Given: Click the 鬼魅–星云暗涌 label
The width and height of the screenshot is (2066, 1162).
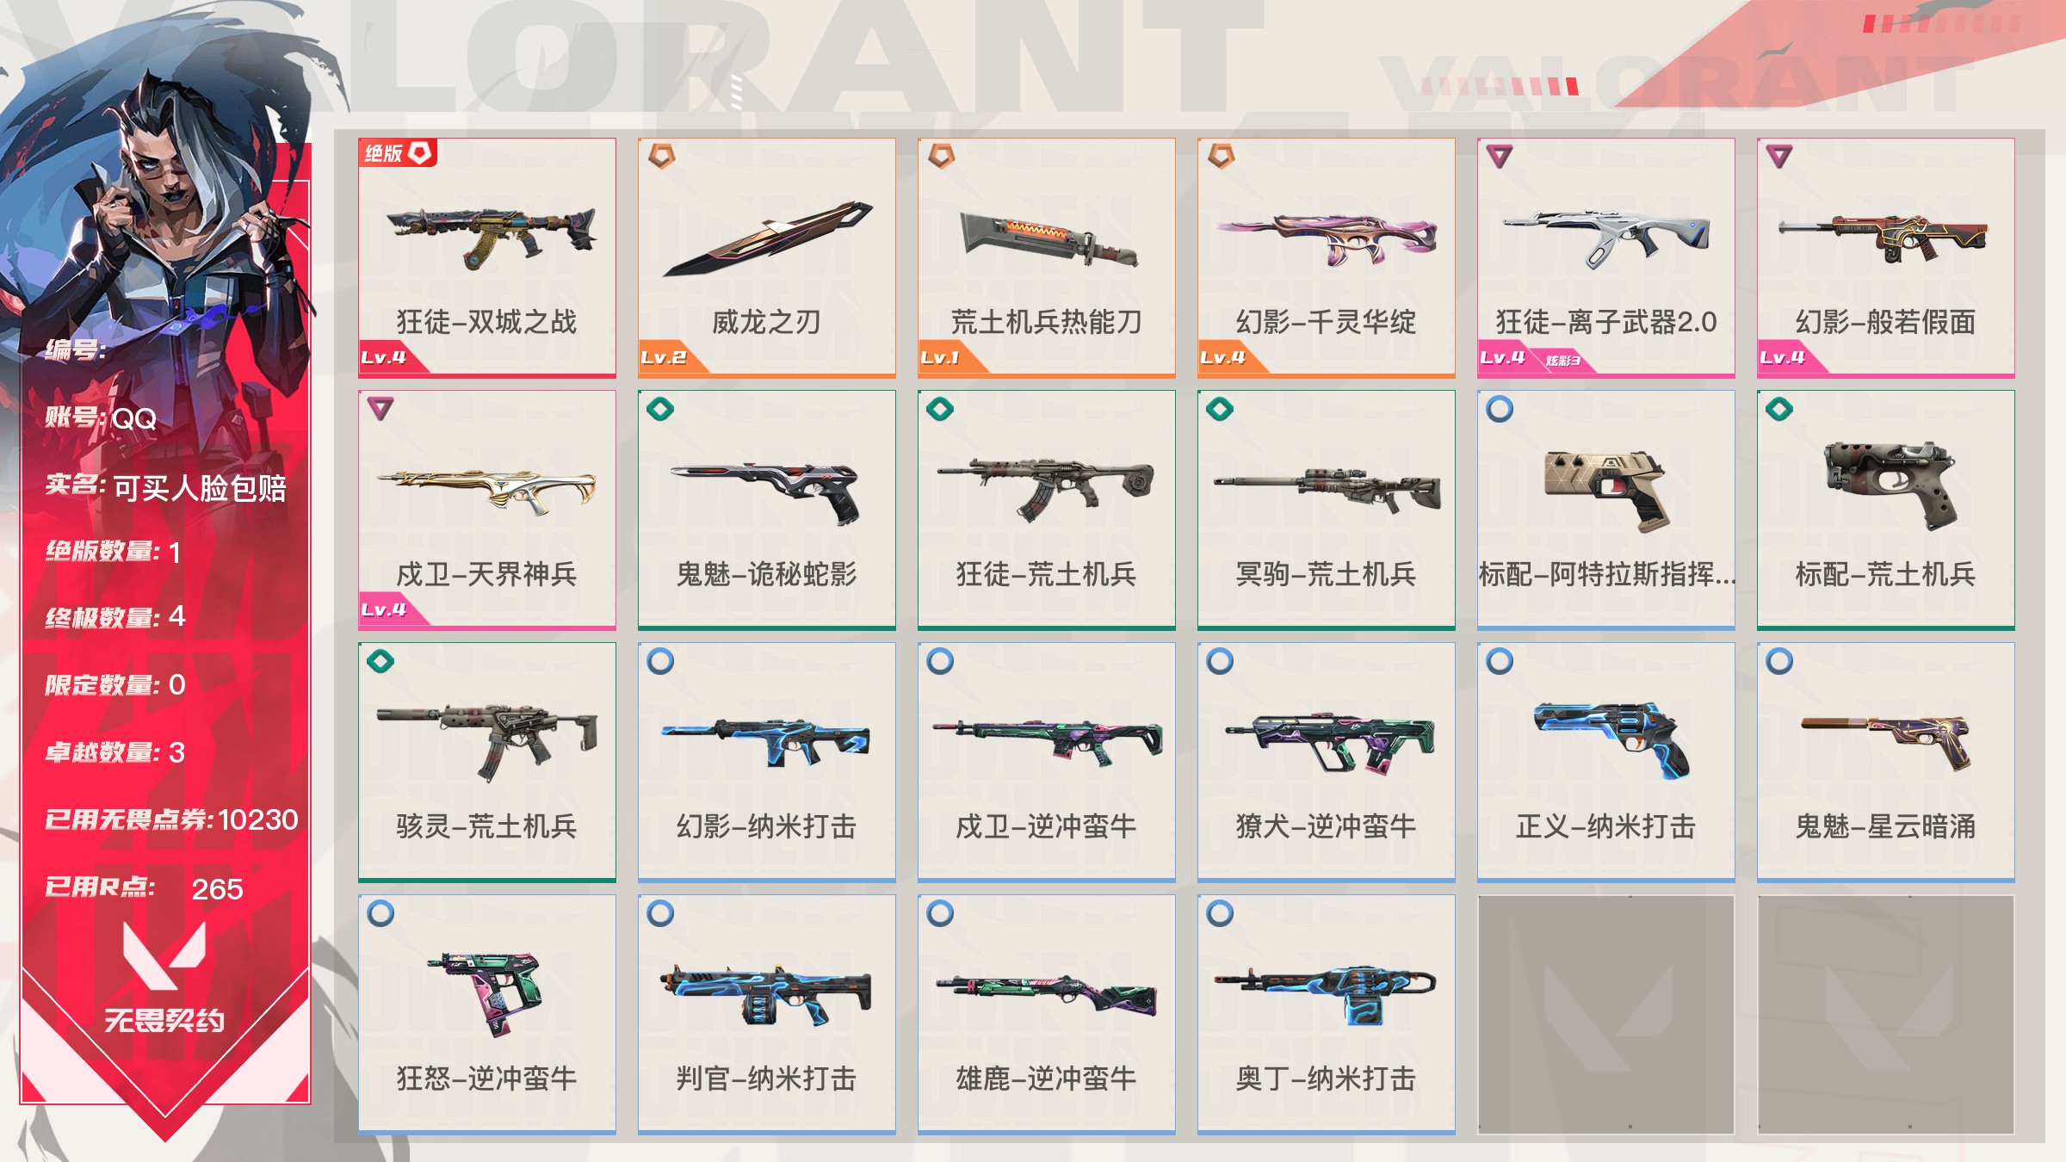Looking at the screenshot, I should point(1885,826).
